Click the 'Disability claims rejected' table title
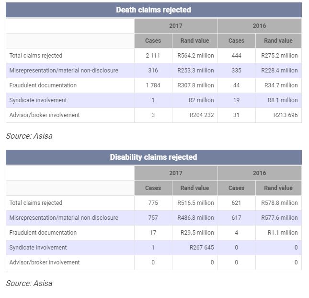 153,157
